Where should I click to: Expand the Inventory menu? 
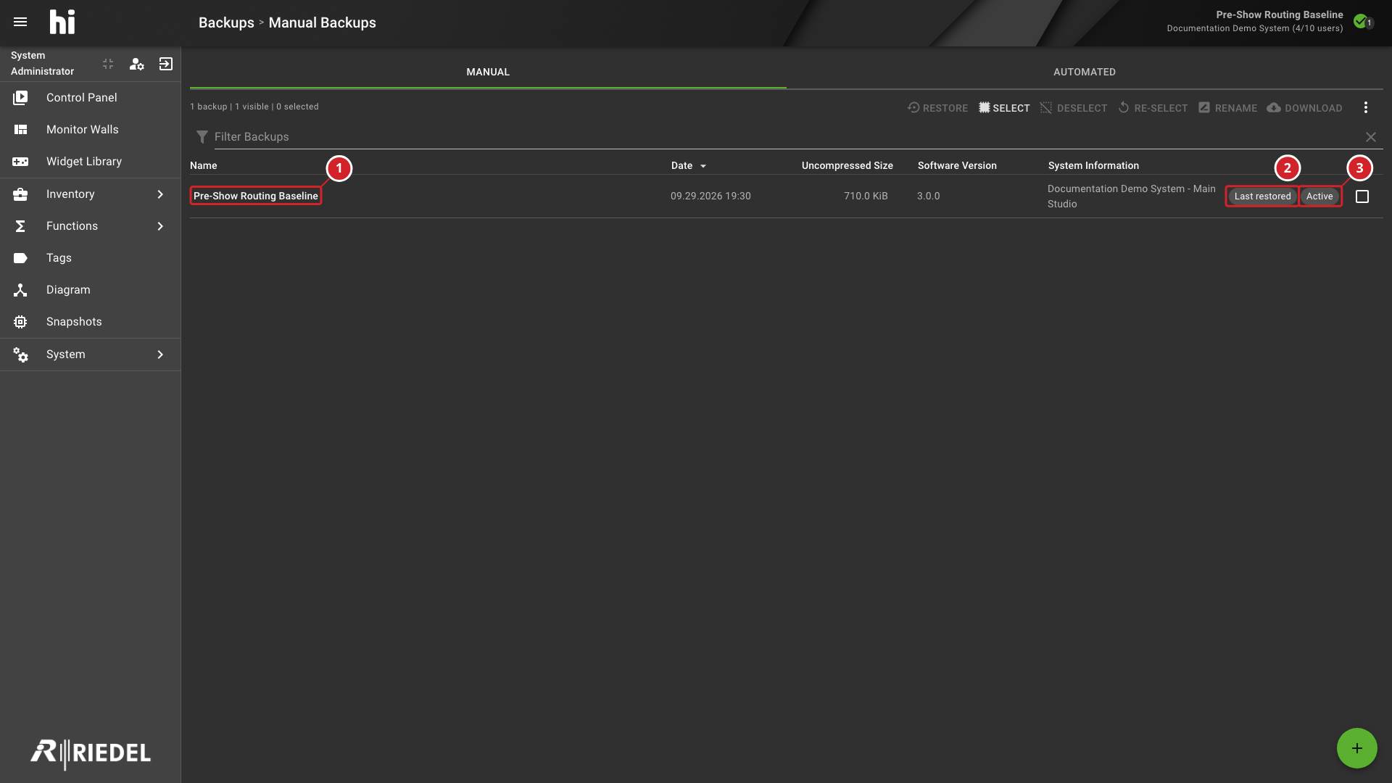(91, 194)
